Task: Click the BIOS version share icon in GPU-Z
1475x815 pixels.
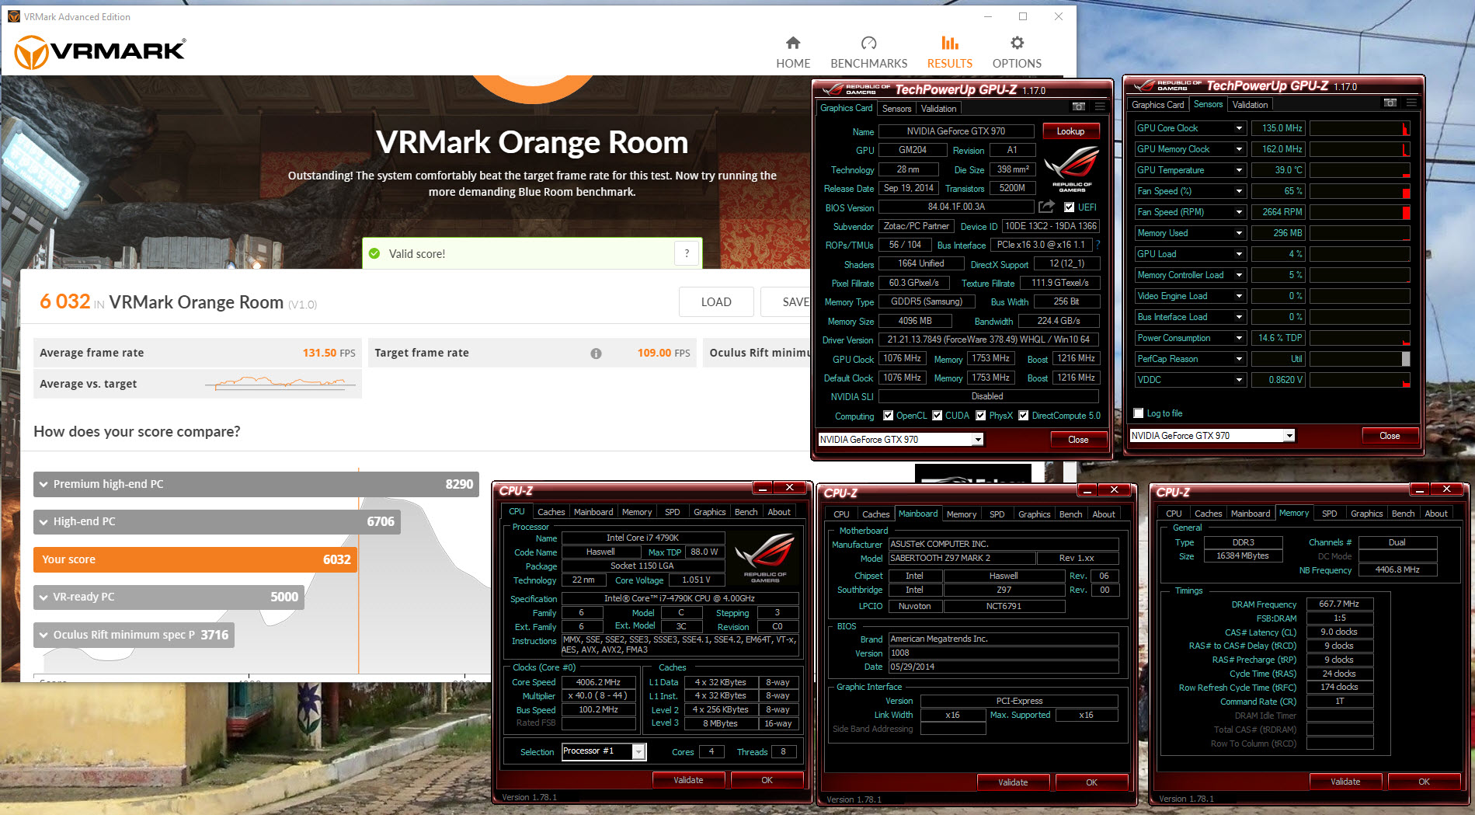Action: (x=1046, y=207)
